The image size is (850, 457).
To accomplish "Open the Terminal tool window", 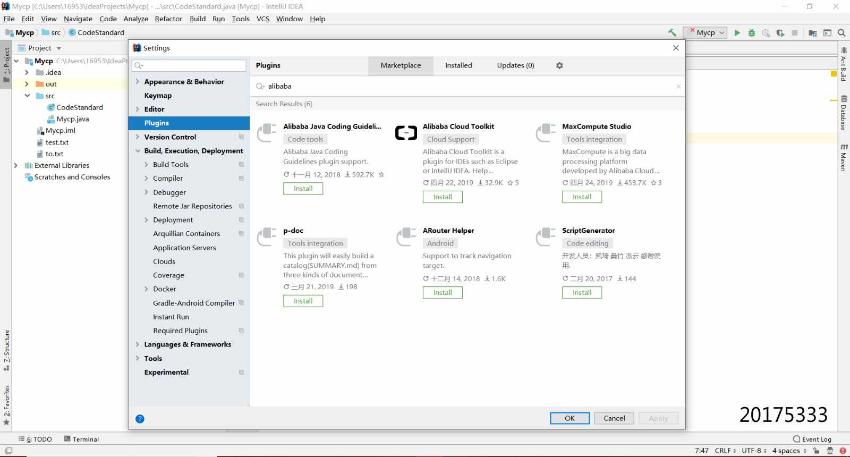I will pos(81,439).
